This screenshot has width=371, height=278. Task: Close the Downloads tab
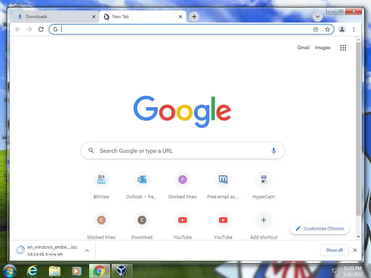point(94,17)
